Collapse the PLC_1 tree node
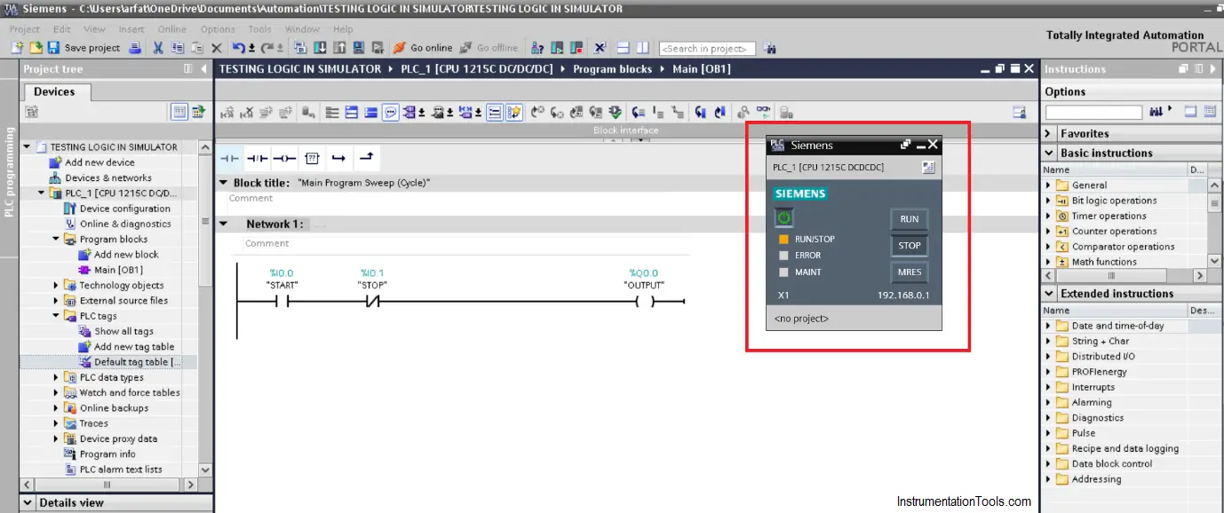This screenshot has width=1224, height=513. click(x=42, y=193)
